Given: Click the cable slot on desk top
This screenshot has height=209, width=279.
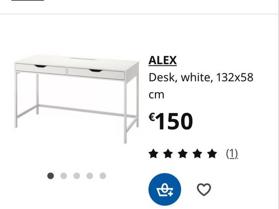Looking at the screenshot, I should coord(82,59).
